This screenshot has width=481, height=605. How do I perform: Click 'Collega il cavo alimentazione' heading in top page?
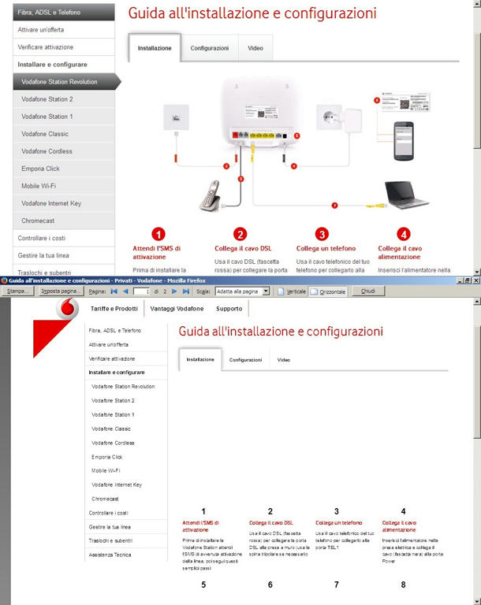coord(400,252)
